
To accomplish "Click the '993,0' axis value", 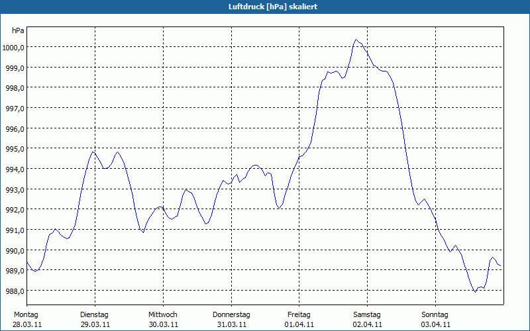I will (x=15, y=190).
